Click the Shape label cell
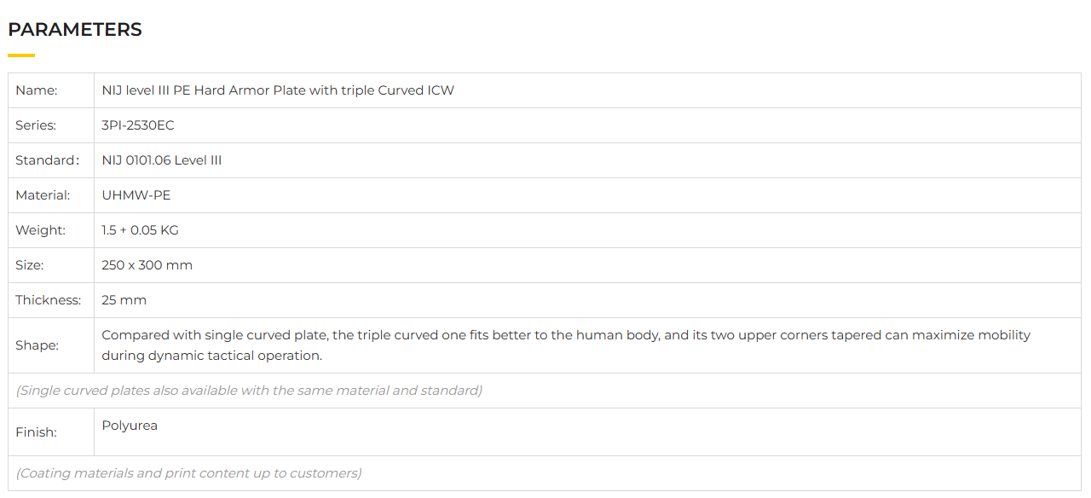Viewport: 1091px width, 498px height. pos(37,345)
